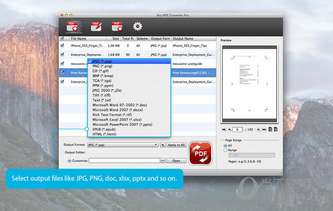This screenshot has height=211, width=333.
Task: Choose JPEG (*.jpg) in the format list
Action: click(129, 61)
